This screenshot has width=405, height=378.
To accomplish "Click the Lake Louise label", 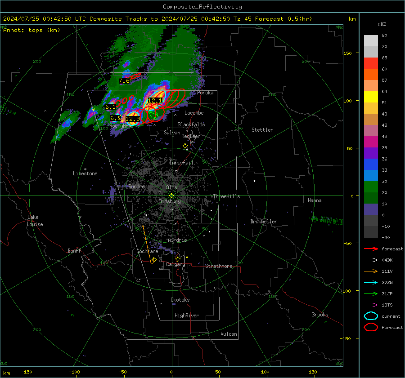I will (35, 221).
